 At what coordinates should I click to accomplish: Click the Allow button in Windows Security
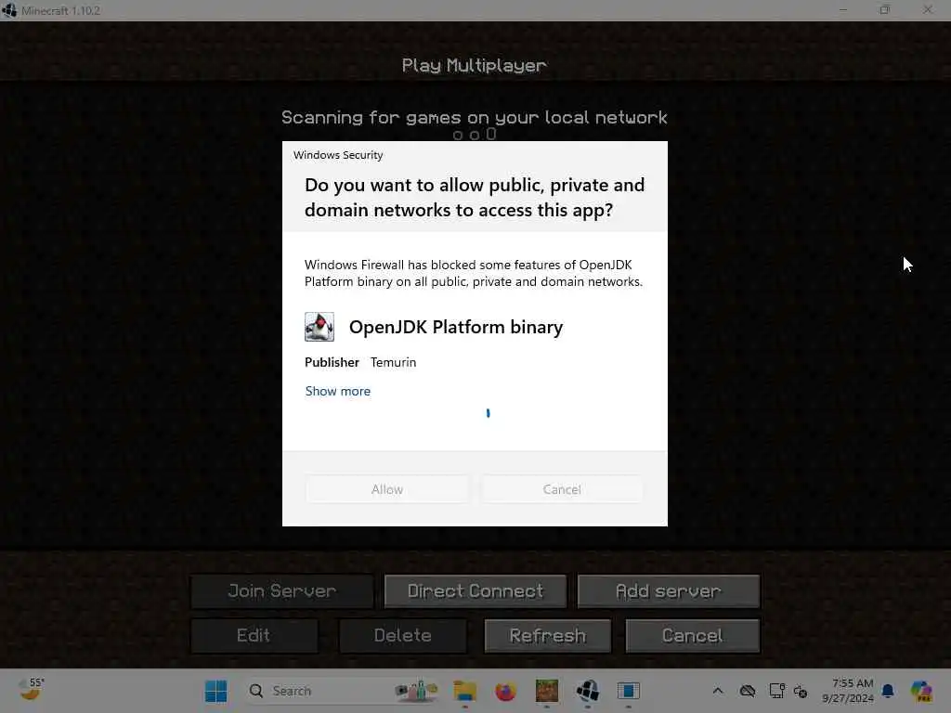[x=387, y=489]
